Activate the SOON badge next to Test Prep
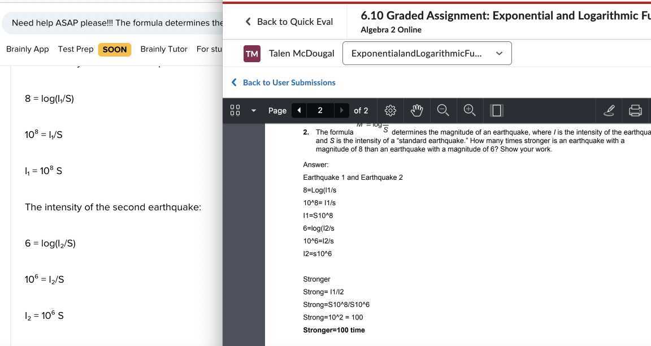 tap(114, 49)
